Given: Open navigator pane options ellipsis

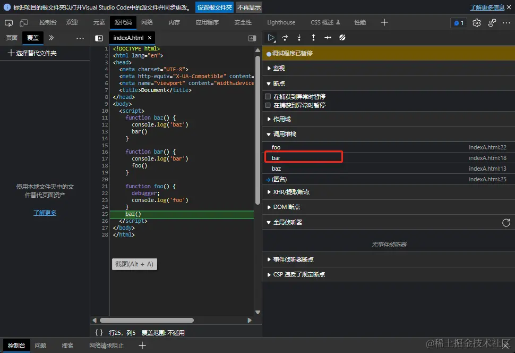Looking at the screenshot, I should (x=80, y=38).
